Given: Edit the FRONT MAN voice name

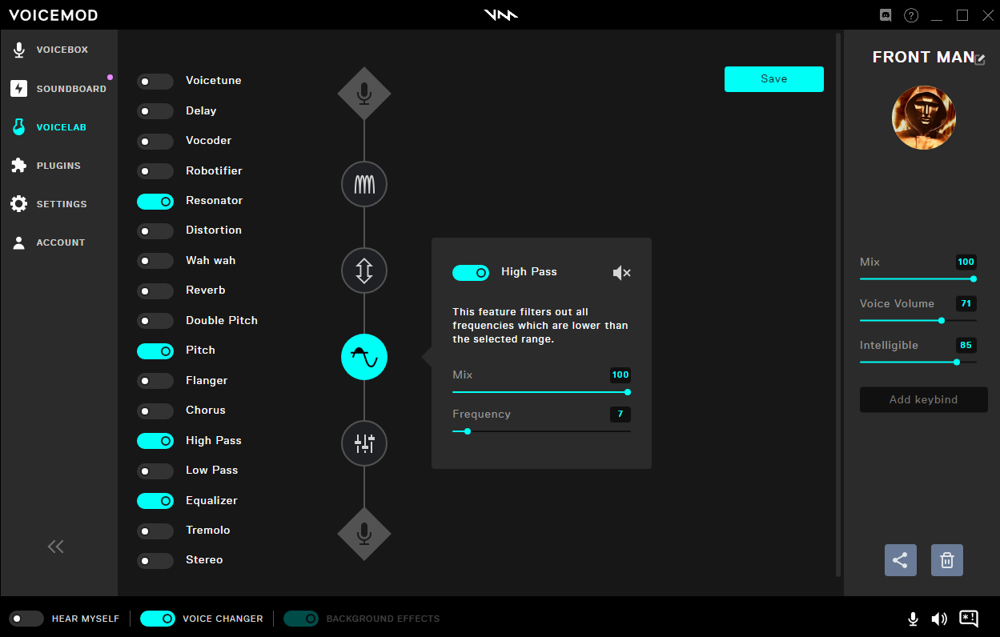Looking at the screenshot, I should 979,59.
